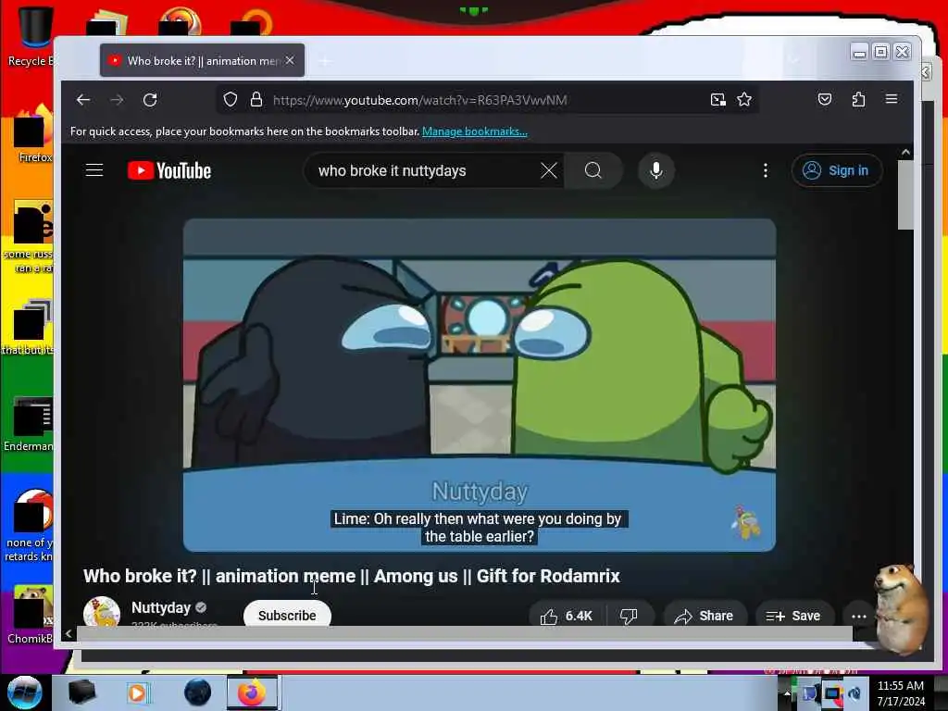
Task: Show hidden tray icons arrow
Action: coord(787,692)
